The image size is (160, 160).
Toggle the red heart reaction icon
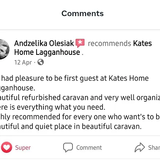tap(6, 147)
